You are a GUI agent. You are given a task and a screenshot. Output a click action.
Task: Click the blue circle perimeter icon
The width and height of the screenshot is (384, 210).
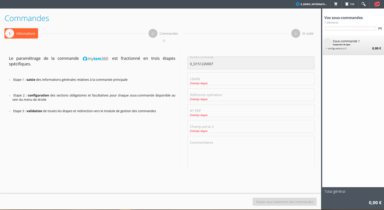[x=298, y=4]
